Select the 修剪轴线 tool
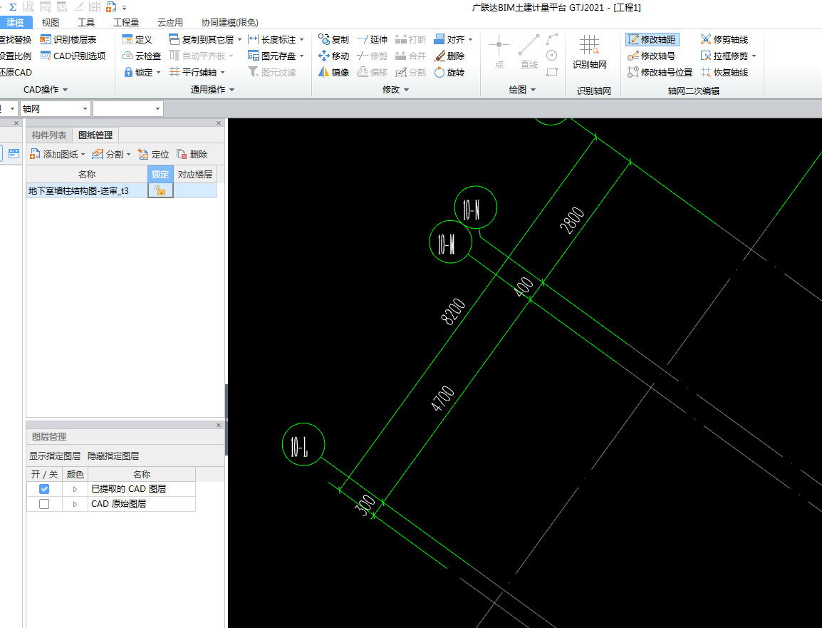Viewport: 822px width, 628px height. pyautogui.click(x=724, y=40)
